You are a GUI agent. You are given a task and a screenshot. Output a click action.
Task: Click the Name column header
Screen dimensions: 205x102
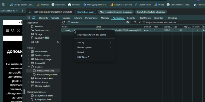click(x=78, y=27)
